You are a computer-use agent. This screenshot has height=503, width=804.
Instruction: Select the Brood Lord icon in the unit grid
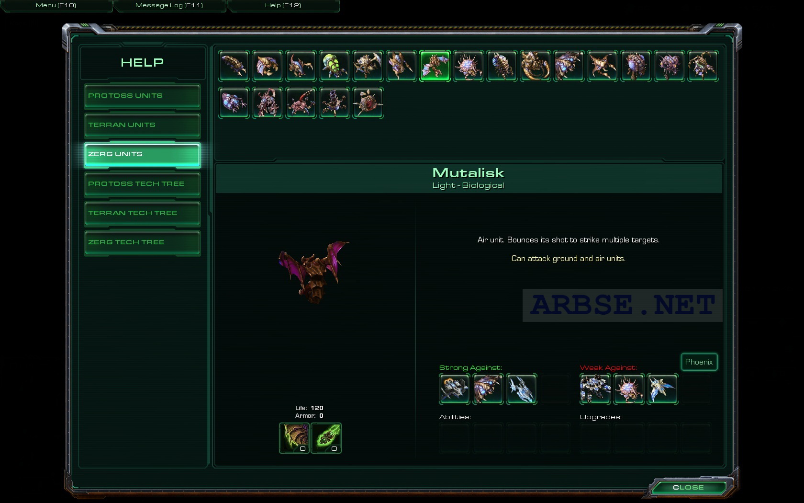pos(569,66)
